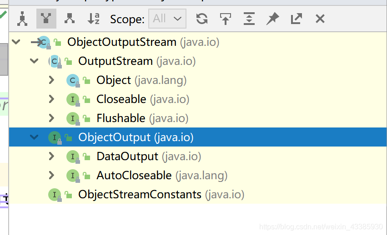This screenshot has height=235, width=387.
Task: Click the export hierarchy to file icon
Action: point(226,19)
